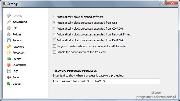Click the Debug bug icon
Viewport: 180px width, 101px height.
click(9, 84)
